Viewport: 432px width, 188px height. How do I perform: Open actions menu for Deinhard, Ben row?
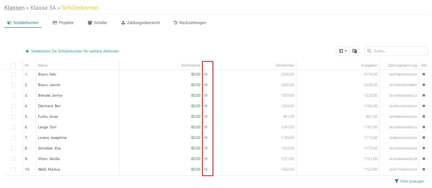pyautogui.click(x=424, y=106)
